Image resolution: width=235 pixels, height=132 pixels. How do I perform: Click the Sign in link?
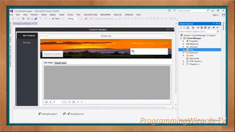tap(216, 15)
